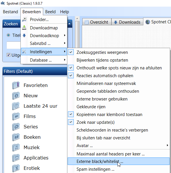Image resolution: width=171 pixels, height=173 pixels.
Task: Select the Nieuw filter
Action: pos(31,96)
